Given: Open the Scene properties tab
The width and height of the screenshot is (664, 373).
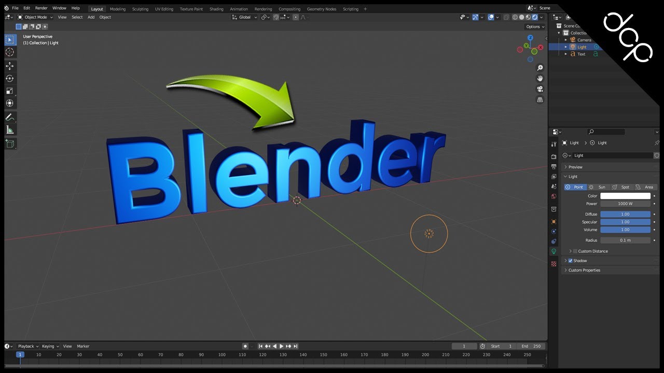Looking at the screenshot, I should 554,187.
